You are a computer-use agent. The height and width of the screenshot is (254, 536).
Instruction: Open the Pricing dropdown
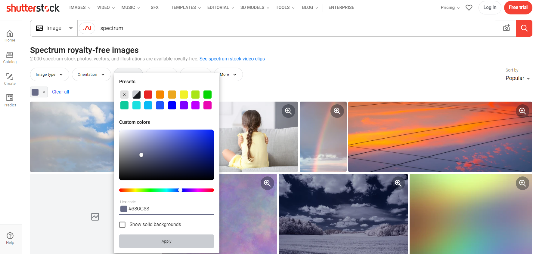tap(450, 8)
